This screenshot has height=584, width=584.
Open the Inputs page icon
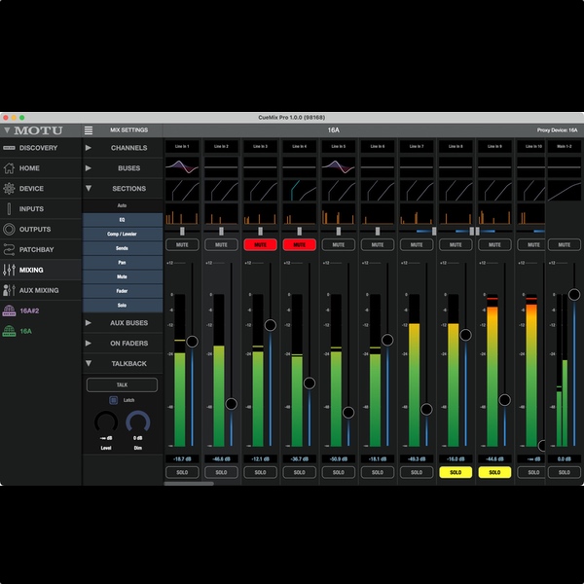click(9, 209)
